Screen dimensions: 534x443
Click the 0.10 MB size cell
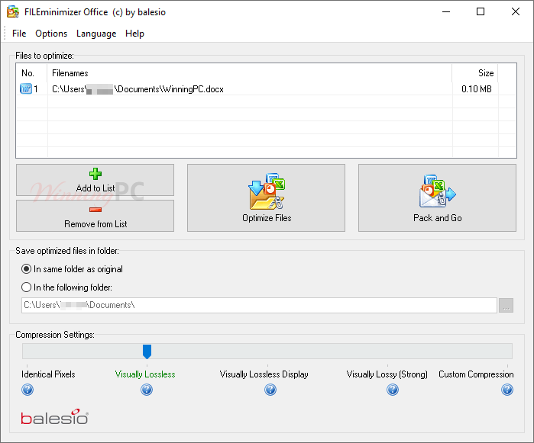(x=477, y=89)
